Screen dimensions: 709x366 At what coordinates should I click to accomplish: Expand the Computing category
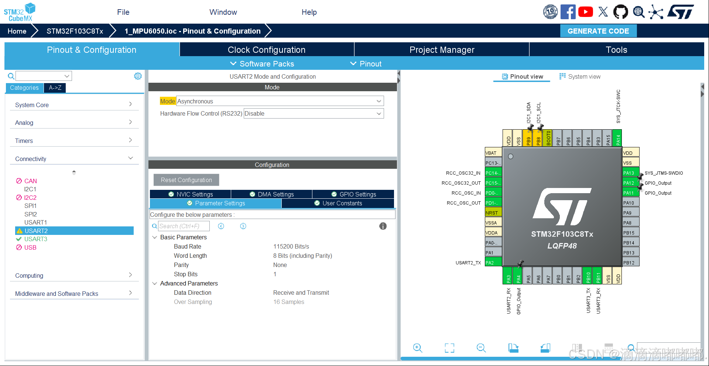74,276
